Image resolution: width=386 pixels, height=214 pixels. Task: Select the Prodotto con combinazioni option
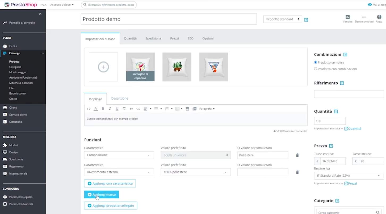coord(316,69)
